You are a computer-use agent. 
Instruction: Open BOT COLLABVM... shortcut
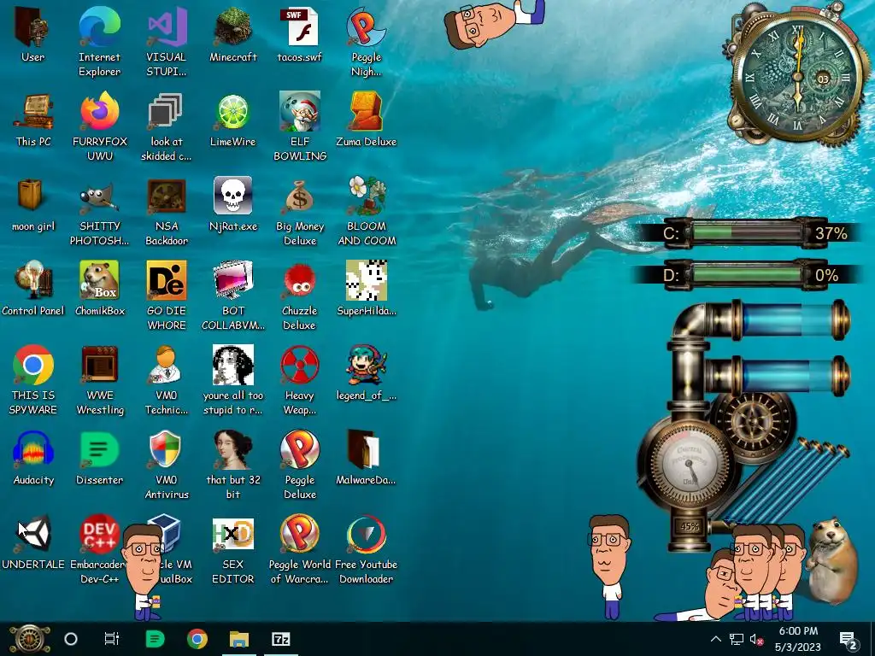tap(232, 296)
